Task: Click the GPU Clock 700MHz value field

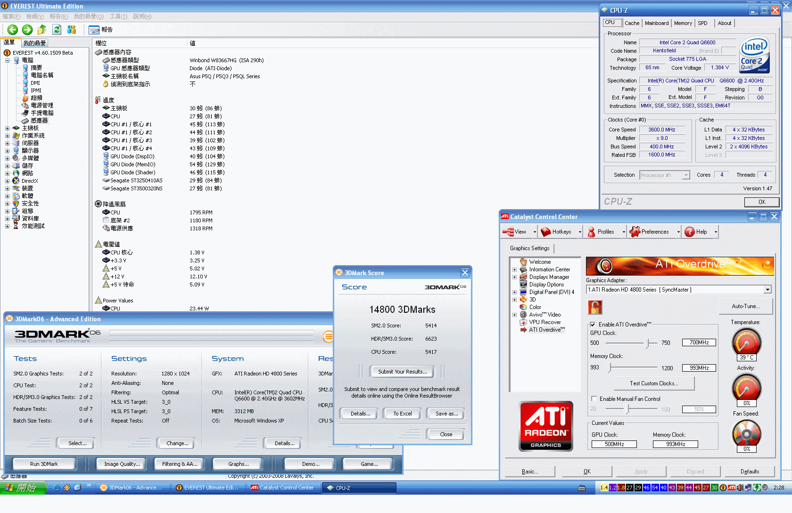Action: pos(699,342)
